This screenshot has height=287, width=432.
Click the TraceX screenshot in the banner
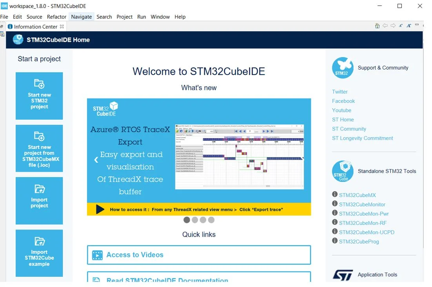239,156
